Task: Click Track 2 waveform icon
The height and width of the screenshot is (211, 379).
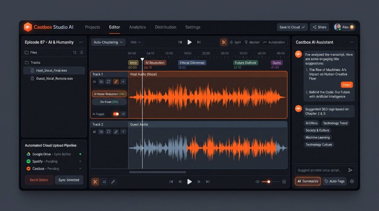Action: (101, 132)
